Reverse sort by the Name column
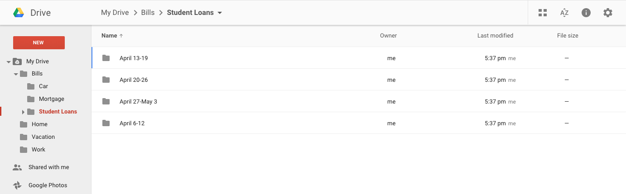The height and width of the screenshot is (194, 626). [112, 35]
